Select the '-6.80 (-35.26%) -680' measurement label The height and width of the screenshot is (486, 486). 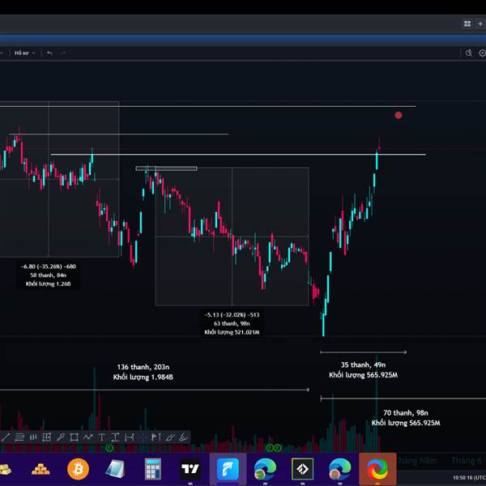pos(49,266)
